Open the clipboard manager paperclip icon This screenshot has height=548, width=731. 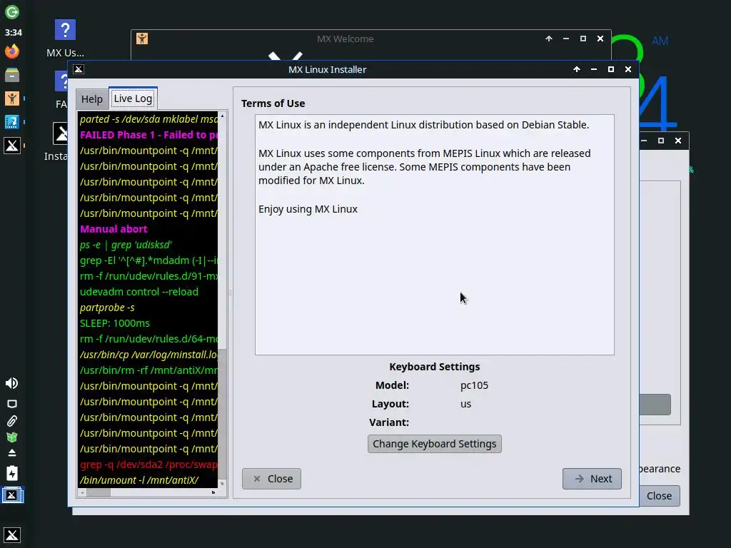(12, 421)
